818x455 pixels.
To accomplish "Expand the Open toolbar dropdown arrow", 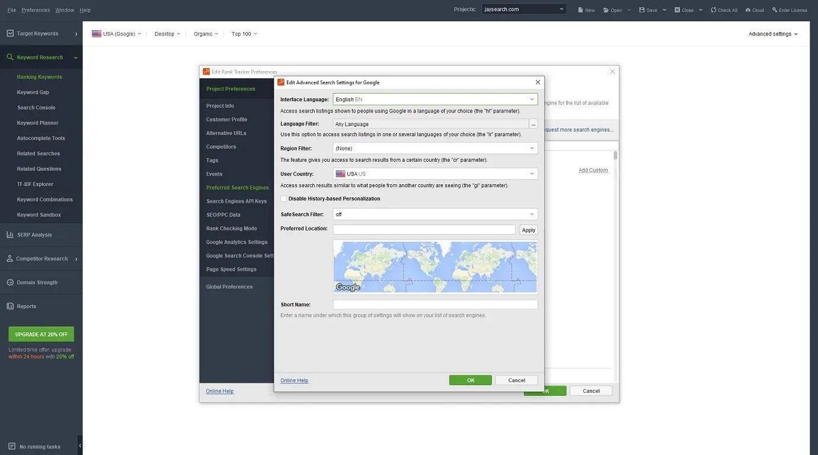I will tap(629, 10).
